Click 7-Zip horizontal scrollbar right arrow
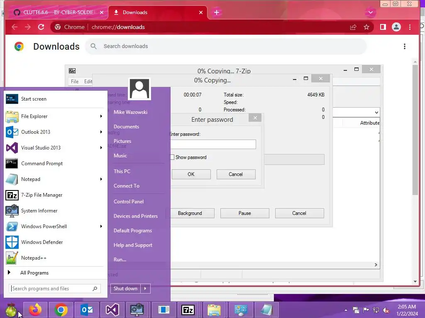Viewport: 425px width, 318px height. pyautogui.click(x=376, y=265)
